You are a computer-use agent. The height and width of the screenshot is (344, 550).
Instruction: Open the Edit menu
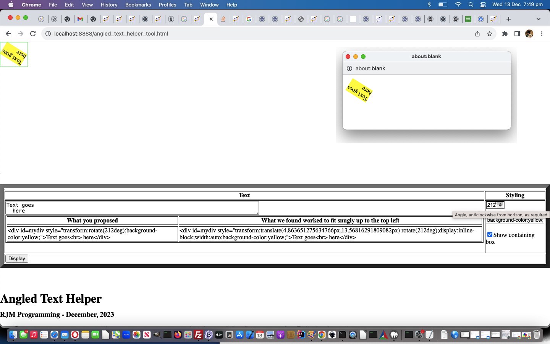[69, 5]
